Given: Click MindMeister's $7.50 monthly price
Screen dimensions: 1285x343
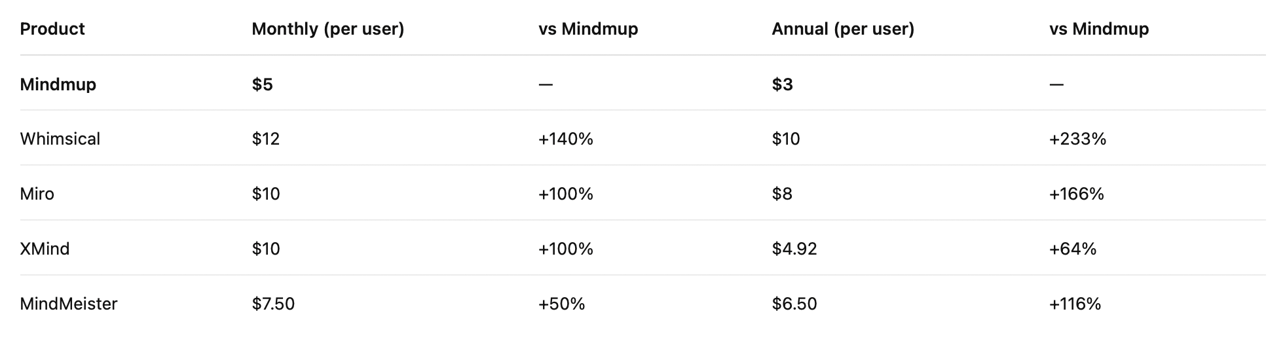Looking at the screenshot, I should (x=273, y=304).
